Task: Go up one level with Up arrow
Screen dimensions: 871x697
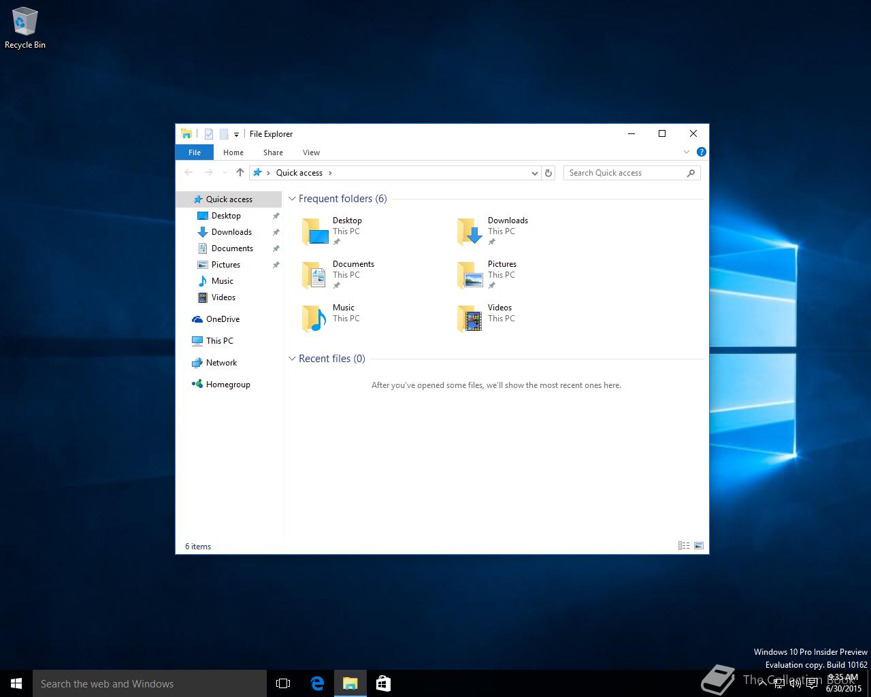Action: click(x=240, y=173)
